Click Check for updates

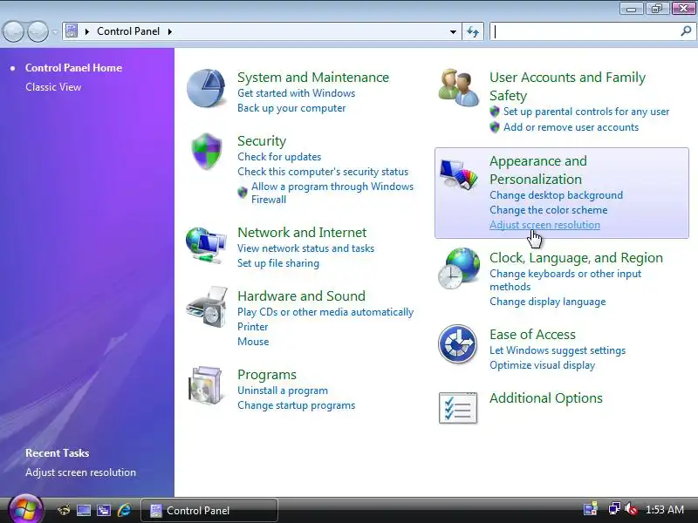coord(279,157)
